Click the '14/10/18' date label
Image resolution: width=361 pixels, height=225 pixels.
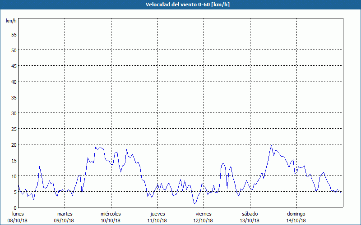tap(296, 220)
